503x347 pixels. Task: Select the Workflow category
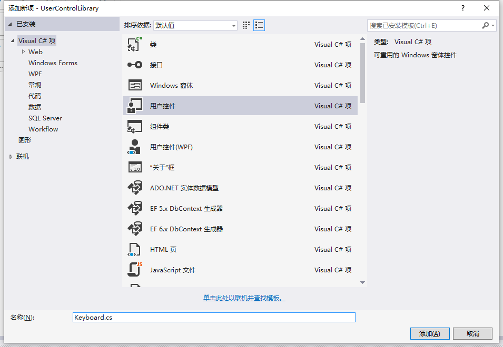[x=43, y=129]
